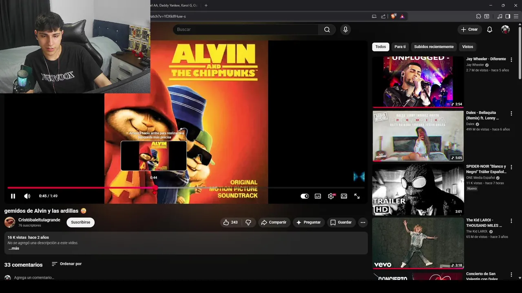Click the red video progress bar
Screen dimensions: 522x293
tap(81, 188)
